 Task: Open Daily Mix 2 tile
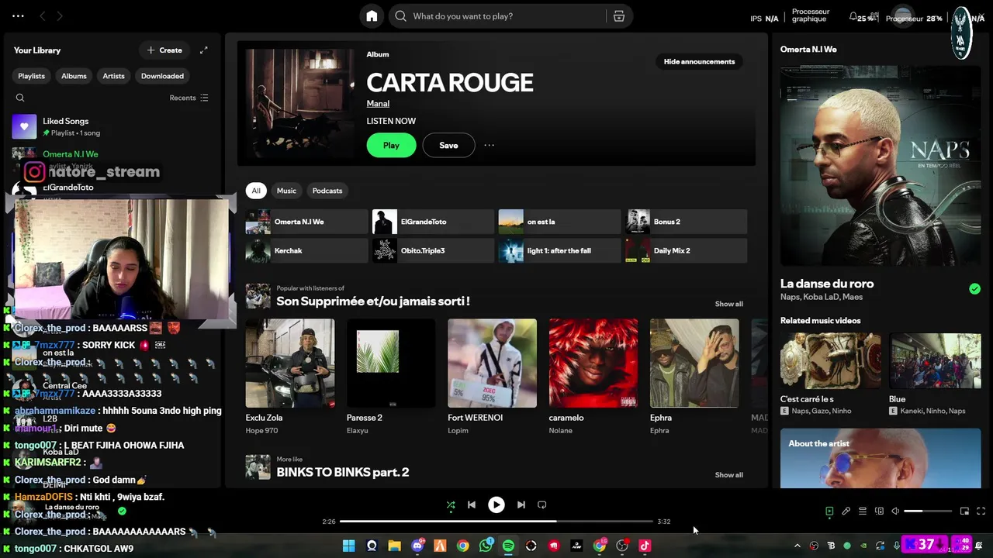[x=686, y=250]
